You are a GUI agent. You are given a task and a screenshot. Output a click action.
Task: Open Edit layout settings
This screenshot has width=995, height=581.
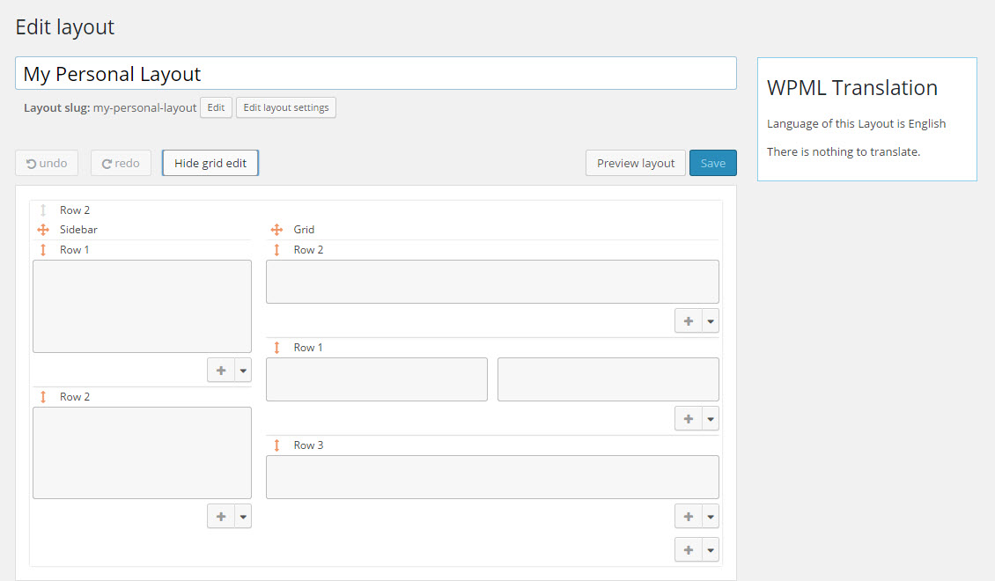285,107
